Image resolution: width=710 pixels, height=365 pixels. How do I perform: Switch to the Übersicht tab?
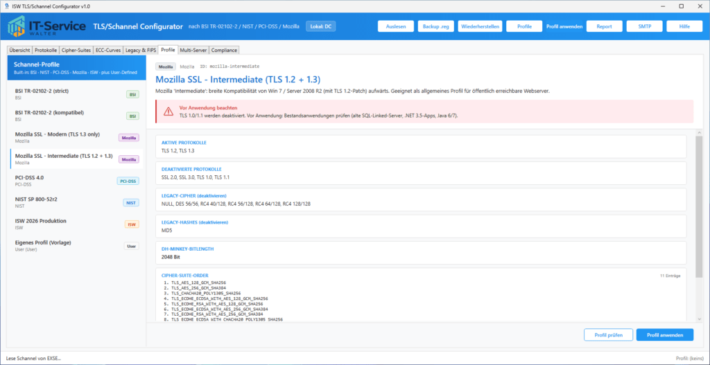point(19,50)
